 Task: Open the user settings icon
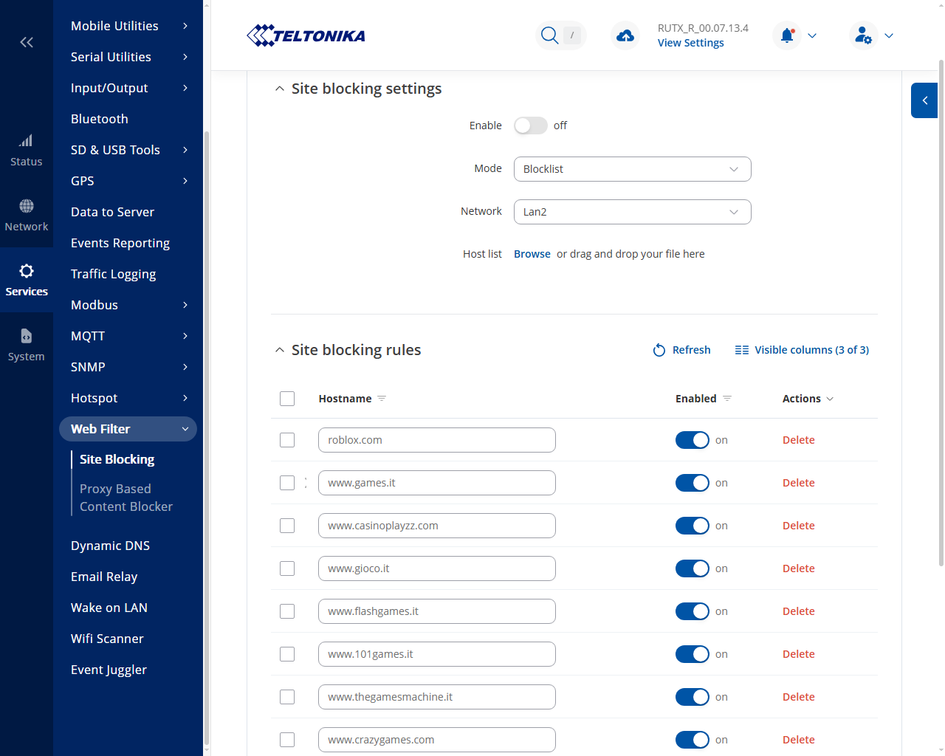point(863,35)
